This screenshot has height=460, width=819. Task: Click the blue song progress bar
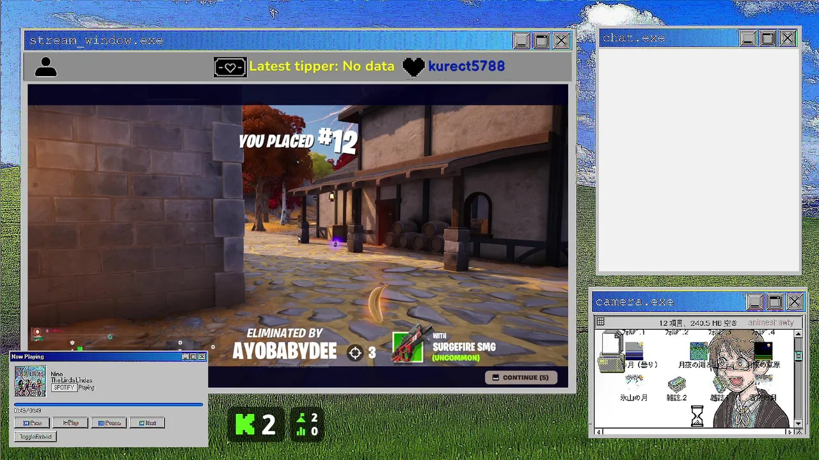coord(108,404)
